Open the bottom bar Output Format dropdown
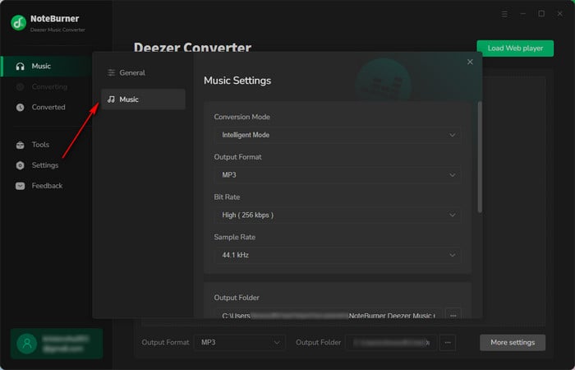 240,343
